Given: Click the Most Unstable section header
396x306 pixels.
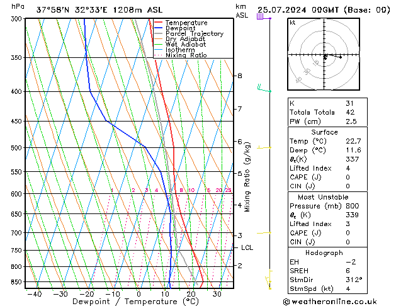Looking at the screenshot, I should coord(324,197).
